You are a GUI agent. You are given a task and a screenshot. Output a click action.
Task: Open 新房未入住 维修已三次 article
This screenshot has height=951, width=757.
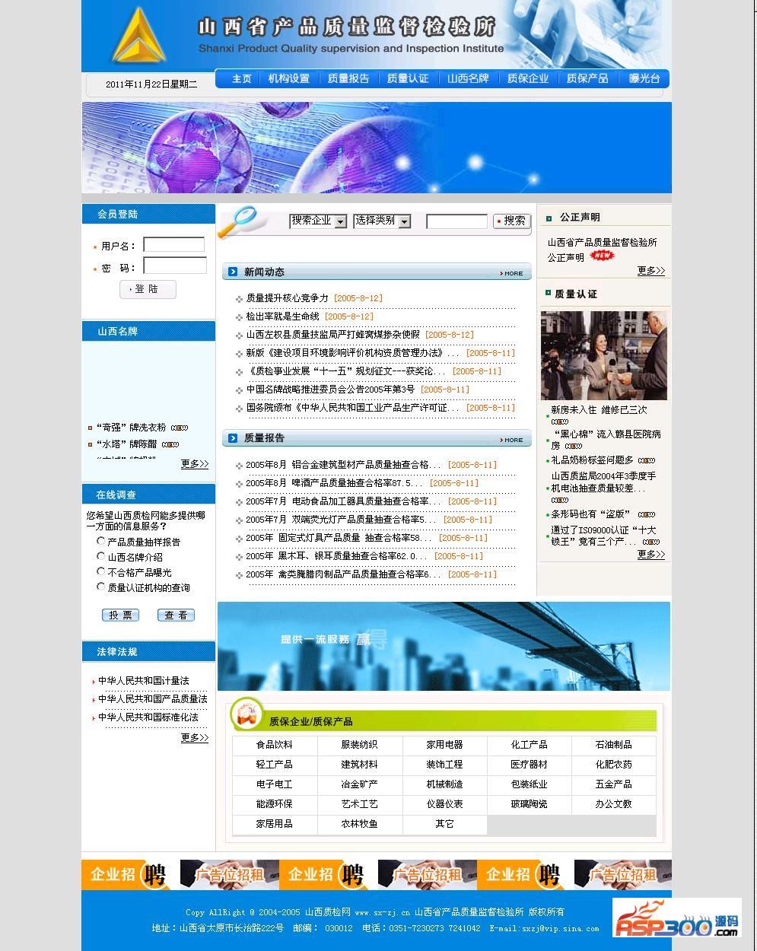click(x=599, y=410)
